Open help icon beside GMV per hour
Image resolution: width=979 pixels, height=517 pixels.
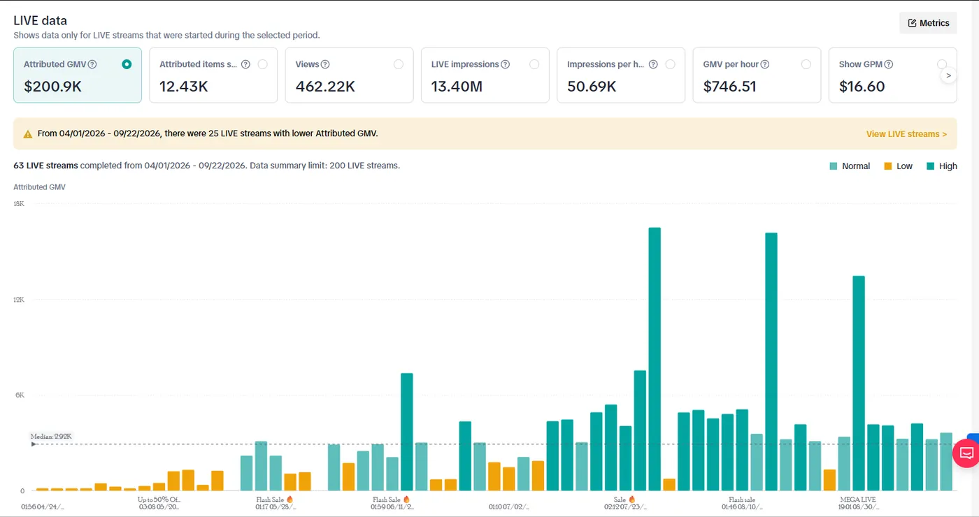[x=765, y=64]
